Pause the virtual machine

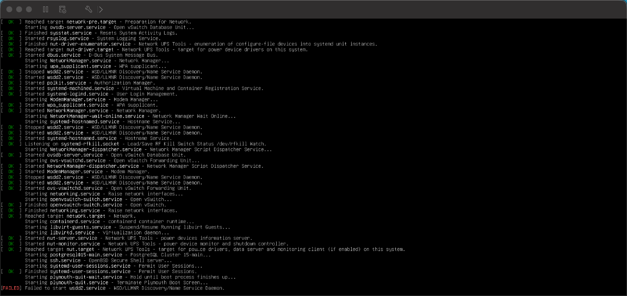(x=45, y=9)
